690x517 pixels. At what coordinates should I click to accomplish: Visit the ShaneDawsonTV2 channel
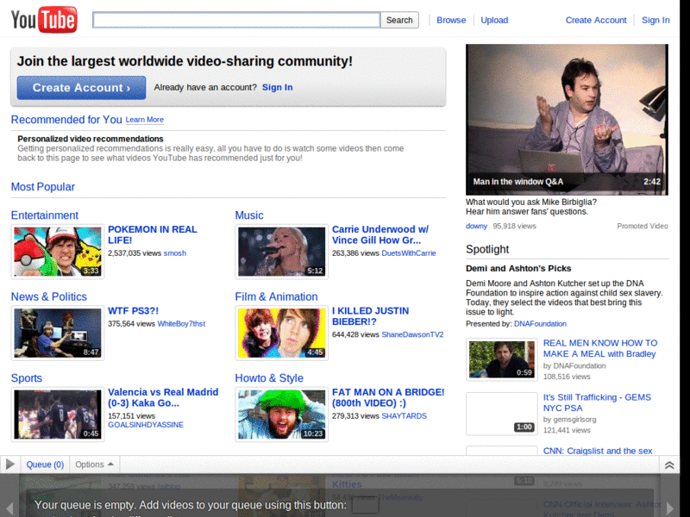pos(412,334)
